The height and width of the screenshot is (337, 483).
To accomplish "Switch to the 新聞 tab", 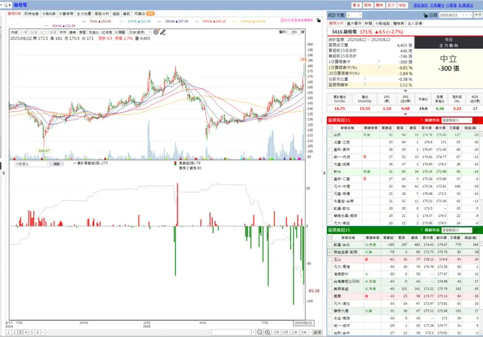I will click(x=368, y=23).
